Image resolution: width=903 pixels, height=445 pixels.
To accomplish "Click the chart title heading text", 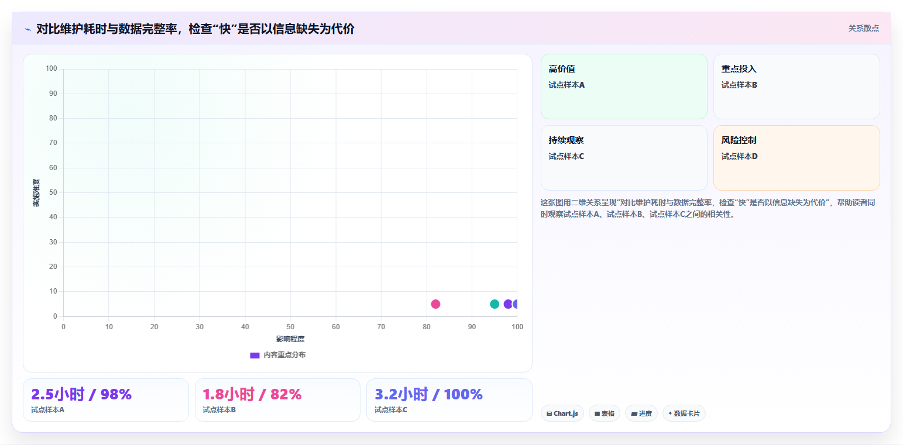I will pyautogui.click(x=195, y=29).
